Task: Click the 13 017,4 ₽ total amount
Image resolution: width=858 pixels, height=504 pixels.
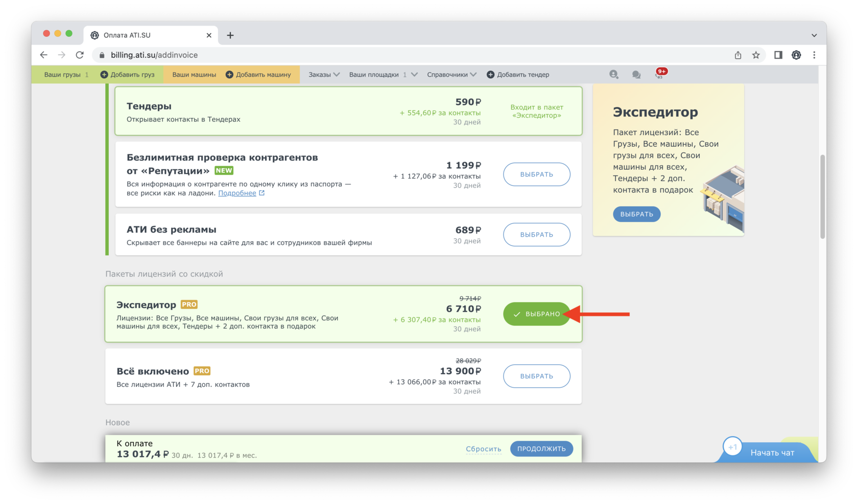Action: [142, 454]
